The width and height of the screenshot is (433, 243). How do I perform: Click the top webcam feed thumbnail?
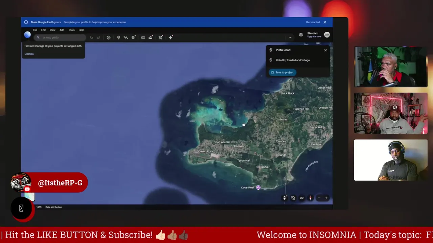(391, 67)
